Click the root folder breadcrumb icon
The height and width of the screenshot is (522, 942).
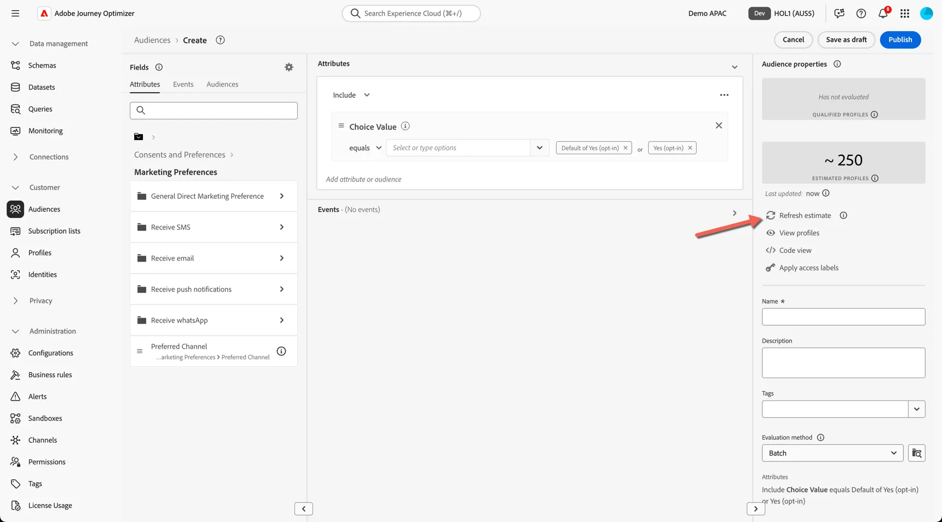tap(138, 137)
